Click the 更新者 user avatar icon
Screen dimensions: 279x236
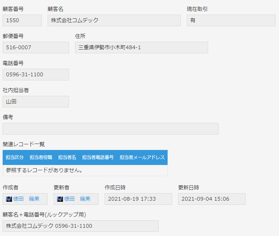click(60, 199)
